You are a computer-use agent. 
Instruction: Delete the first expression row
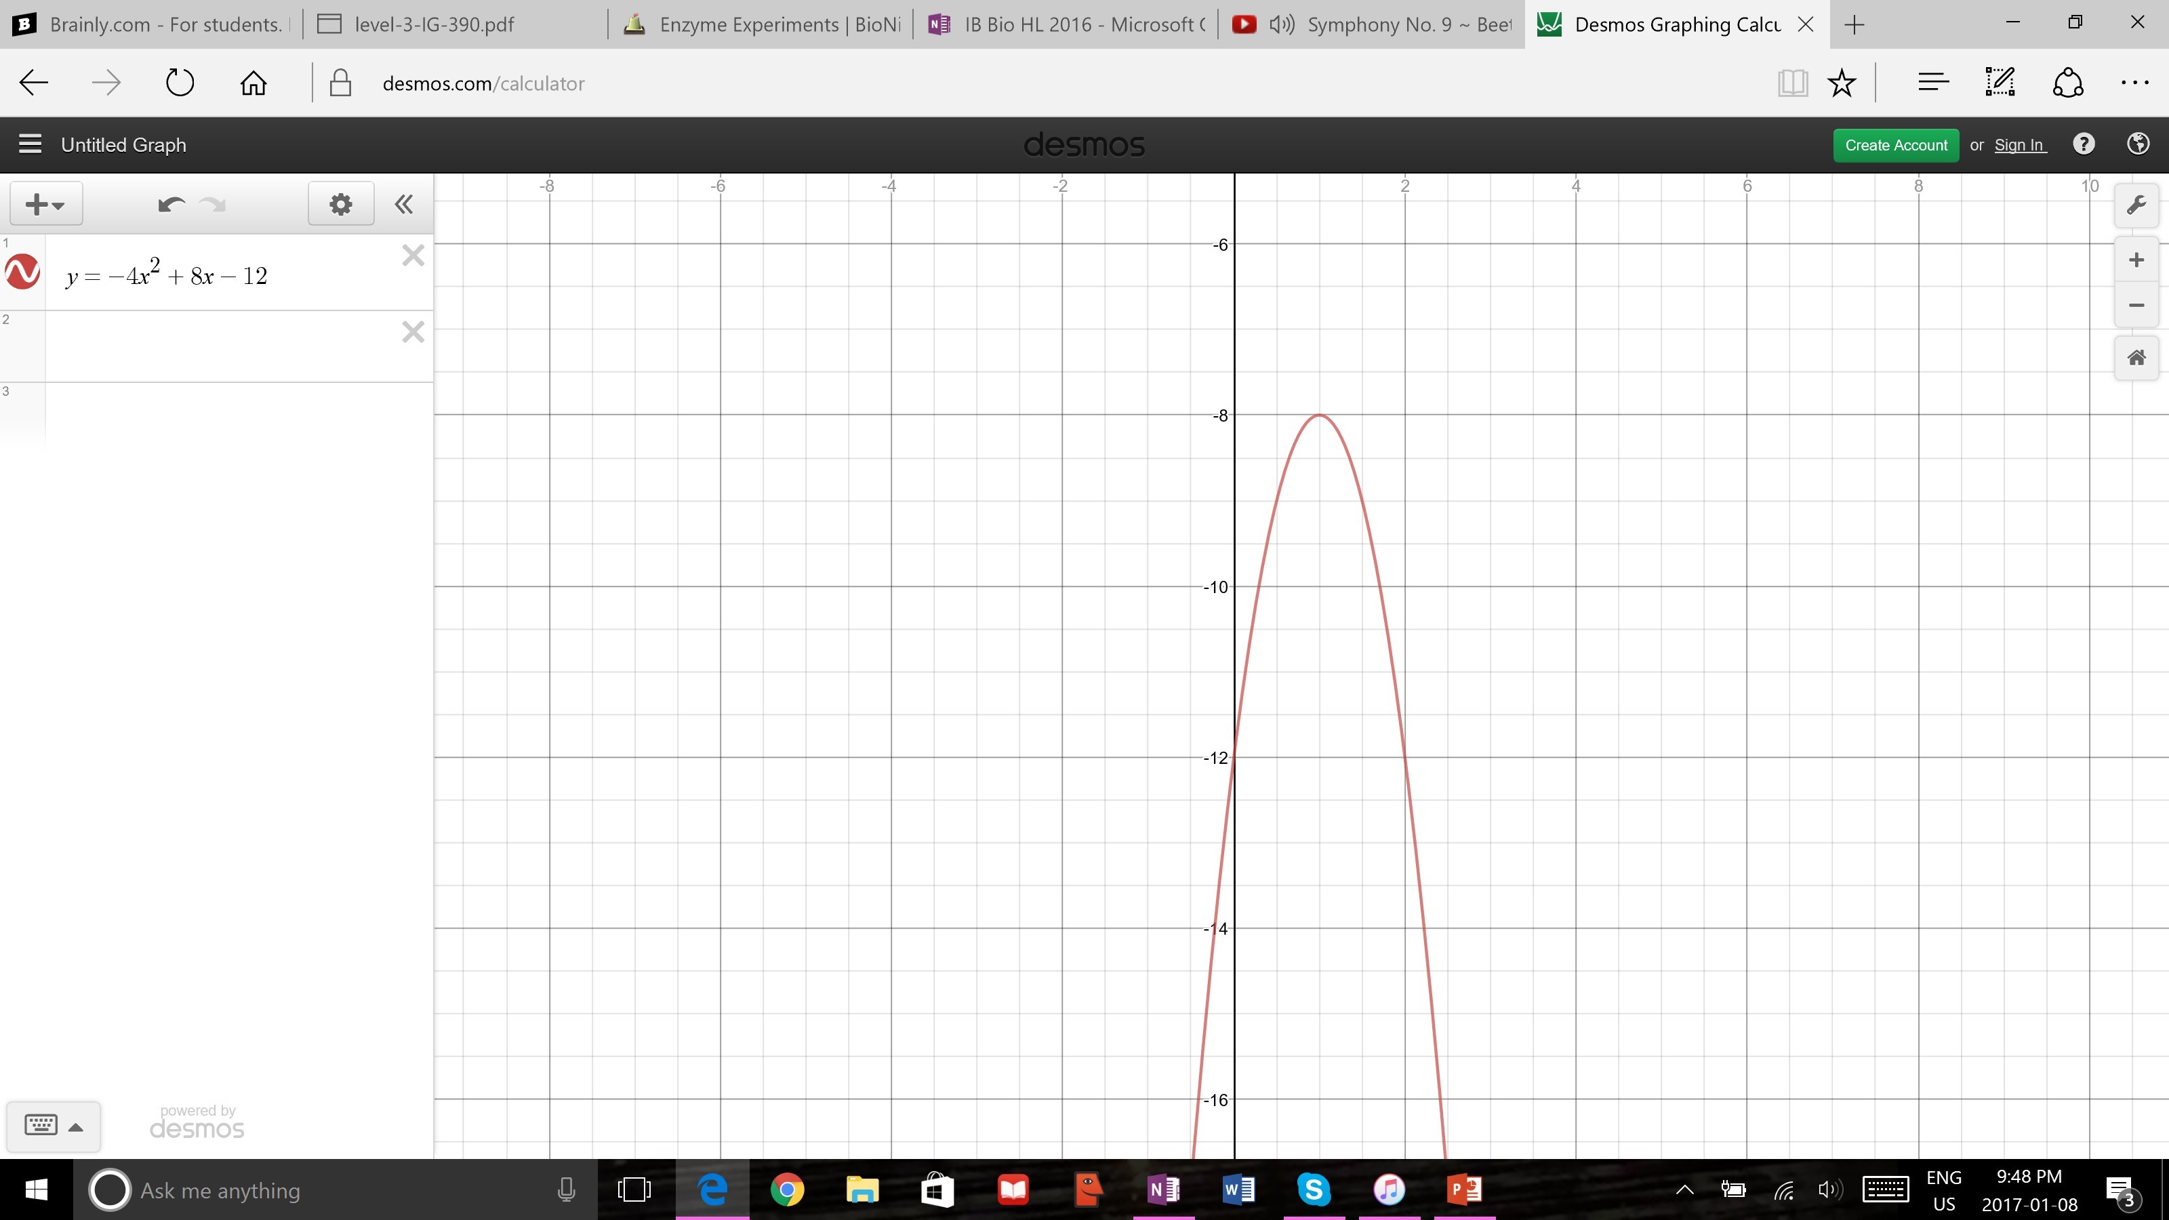413,256
